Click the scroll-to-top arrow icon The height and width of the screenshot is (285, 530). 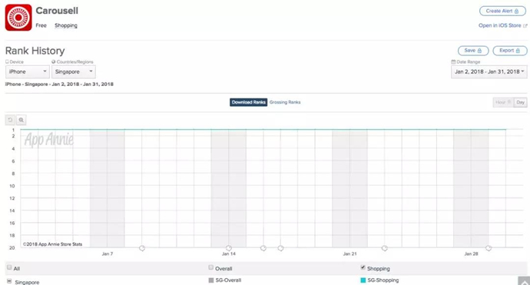click(524, 281)
